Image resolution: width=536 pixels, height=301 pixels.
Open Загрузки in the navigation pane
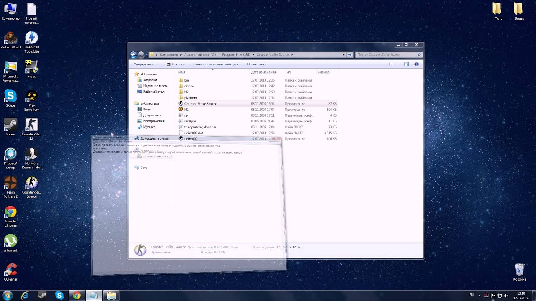(x=150, y=80)
